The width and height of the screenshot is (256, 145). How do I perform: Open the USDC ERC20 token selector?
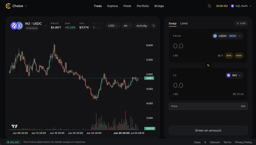[x=227, y=36]
